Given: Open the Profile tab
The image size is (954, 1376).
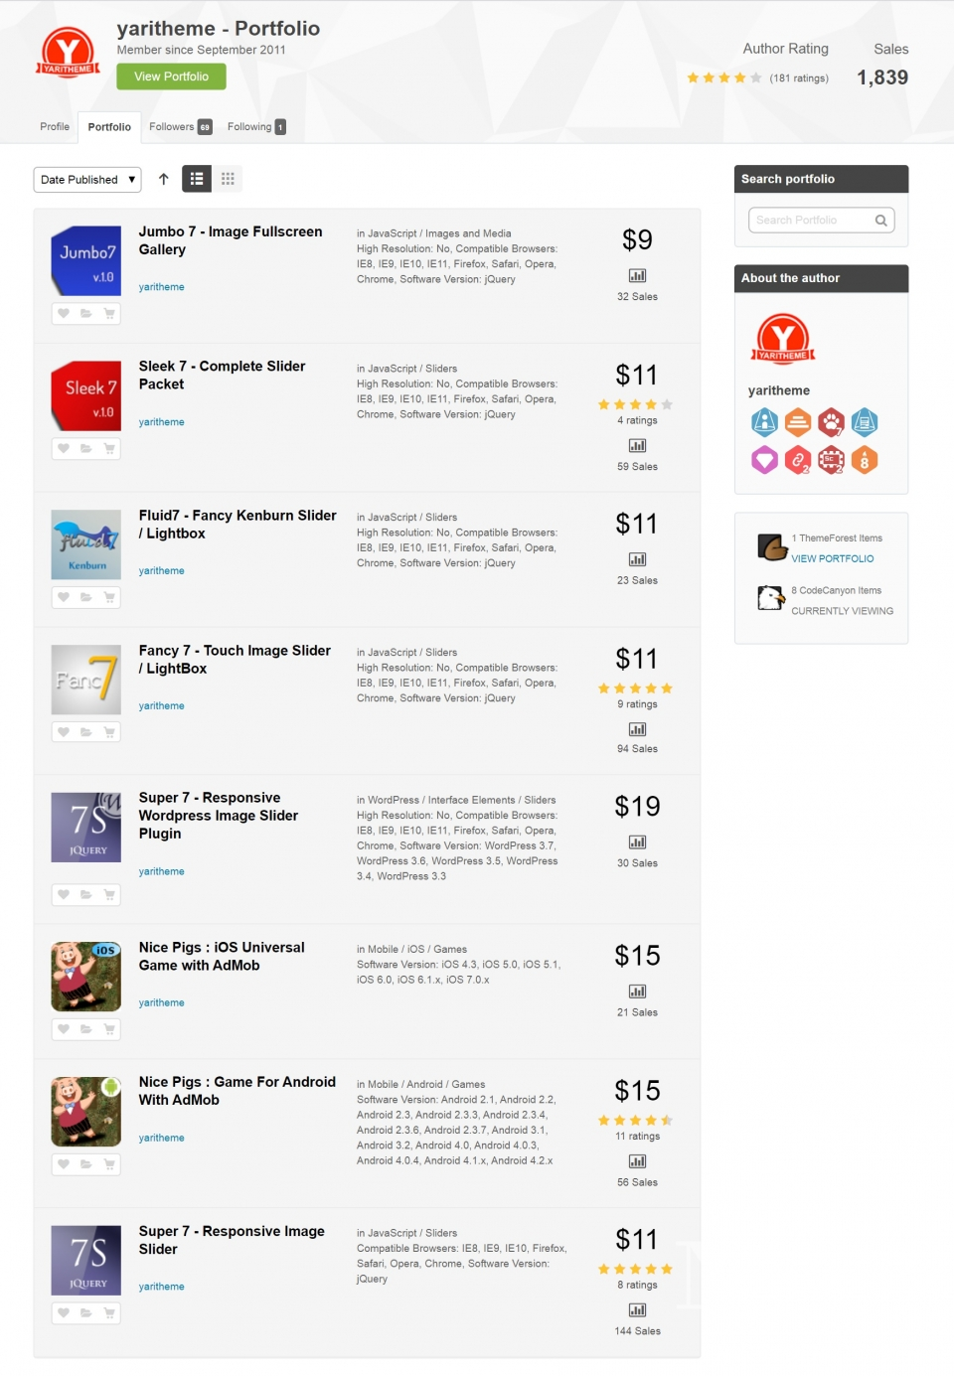Looking at the screenshot, I should point(55,127).
